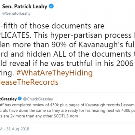Screen dimensions: 135x135
Task: Open the @ChuckGrassley handle in the quoted tweet
Action: 38,99
